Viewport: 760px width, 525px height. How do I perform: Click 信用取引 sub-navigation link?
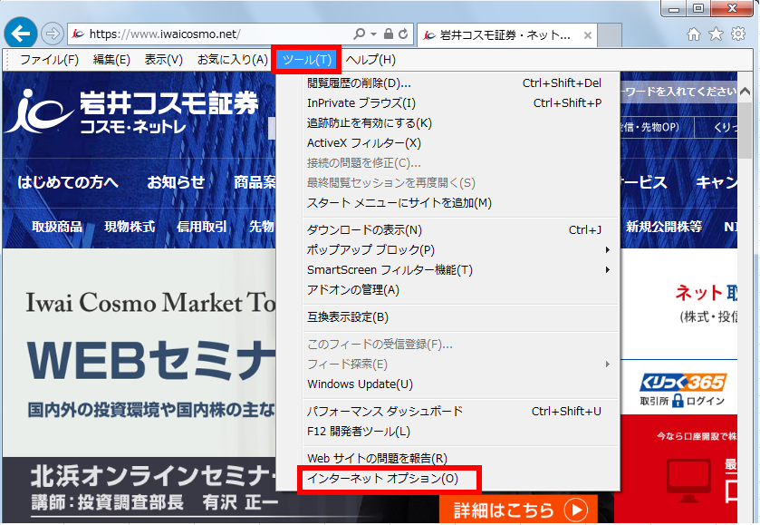click(202, 226)
